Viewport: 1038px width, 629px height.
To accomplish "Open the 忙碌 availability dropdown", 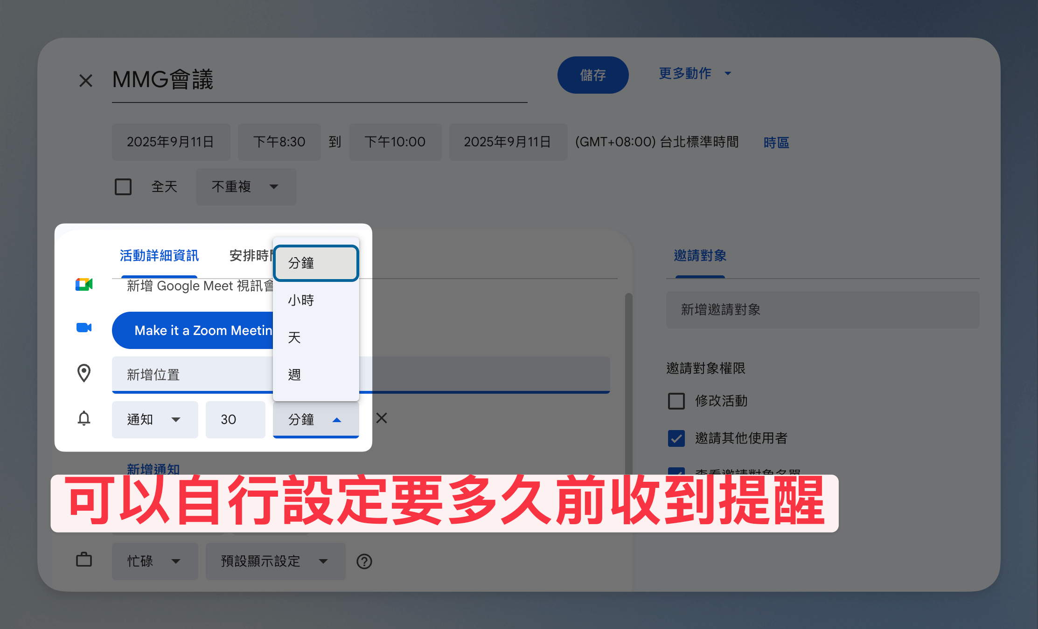I will click(x=154, y=561).
